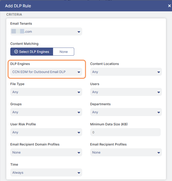The height and width of the screenshot is (181, 172).
Task: Click the checkmark icon in Select DLP Engines
Action: (x=16, y=52)
